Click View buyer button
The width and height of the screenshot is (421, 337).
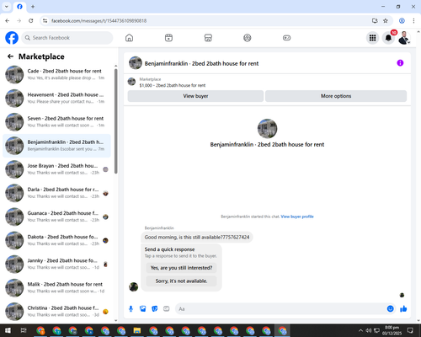coord(195,96)
